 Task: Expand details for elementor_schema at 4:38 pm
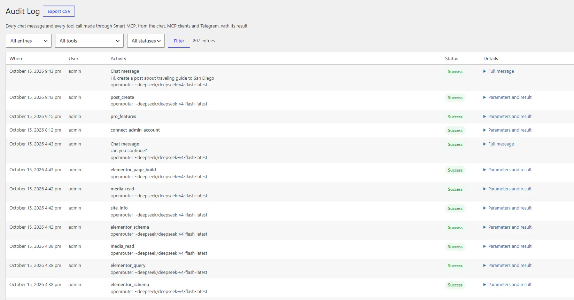507,285
